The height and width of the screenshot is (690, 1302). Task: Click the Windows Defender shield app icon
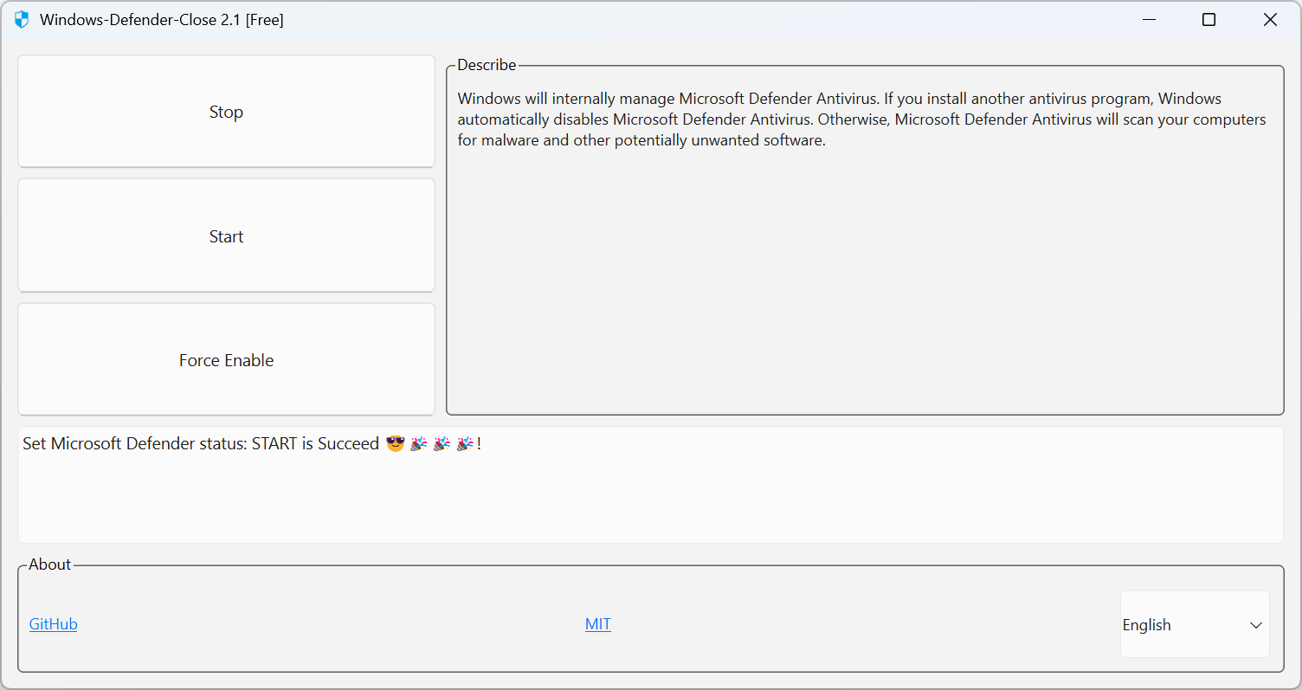point(22,19)
